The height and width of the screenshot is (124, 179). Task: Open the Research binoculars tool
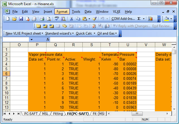63,19
